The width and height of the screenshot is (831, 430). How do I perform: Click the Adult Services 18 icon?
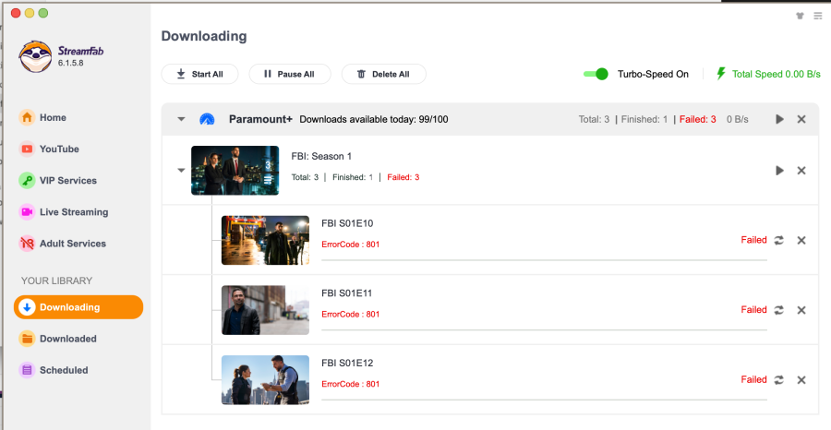(27, 244)
